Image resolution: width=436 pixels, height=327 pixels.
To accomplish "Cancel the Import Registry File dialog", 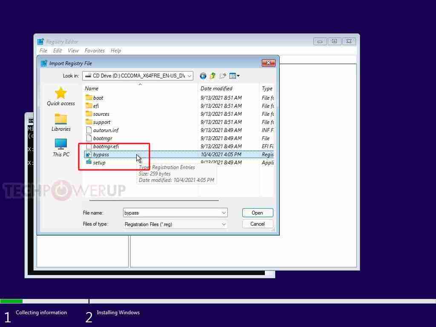I will point(257,224).
